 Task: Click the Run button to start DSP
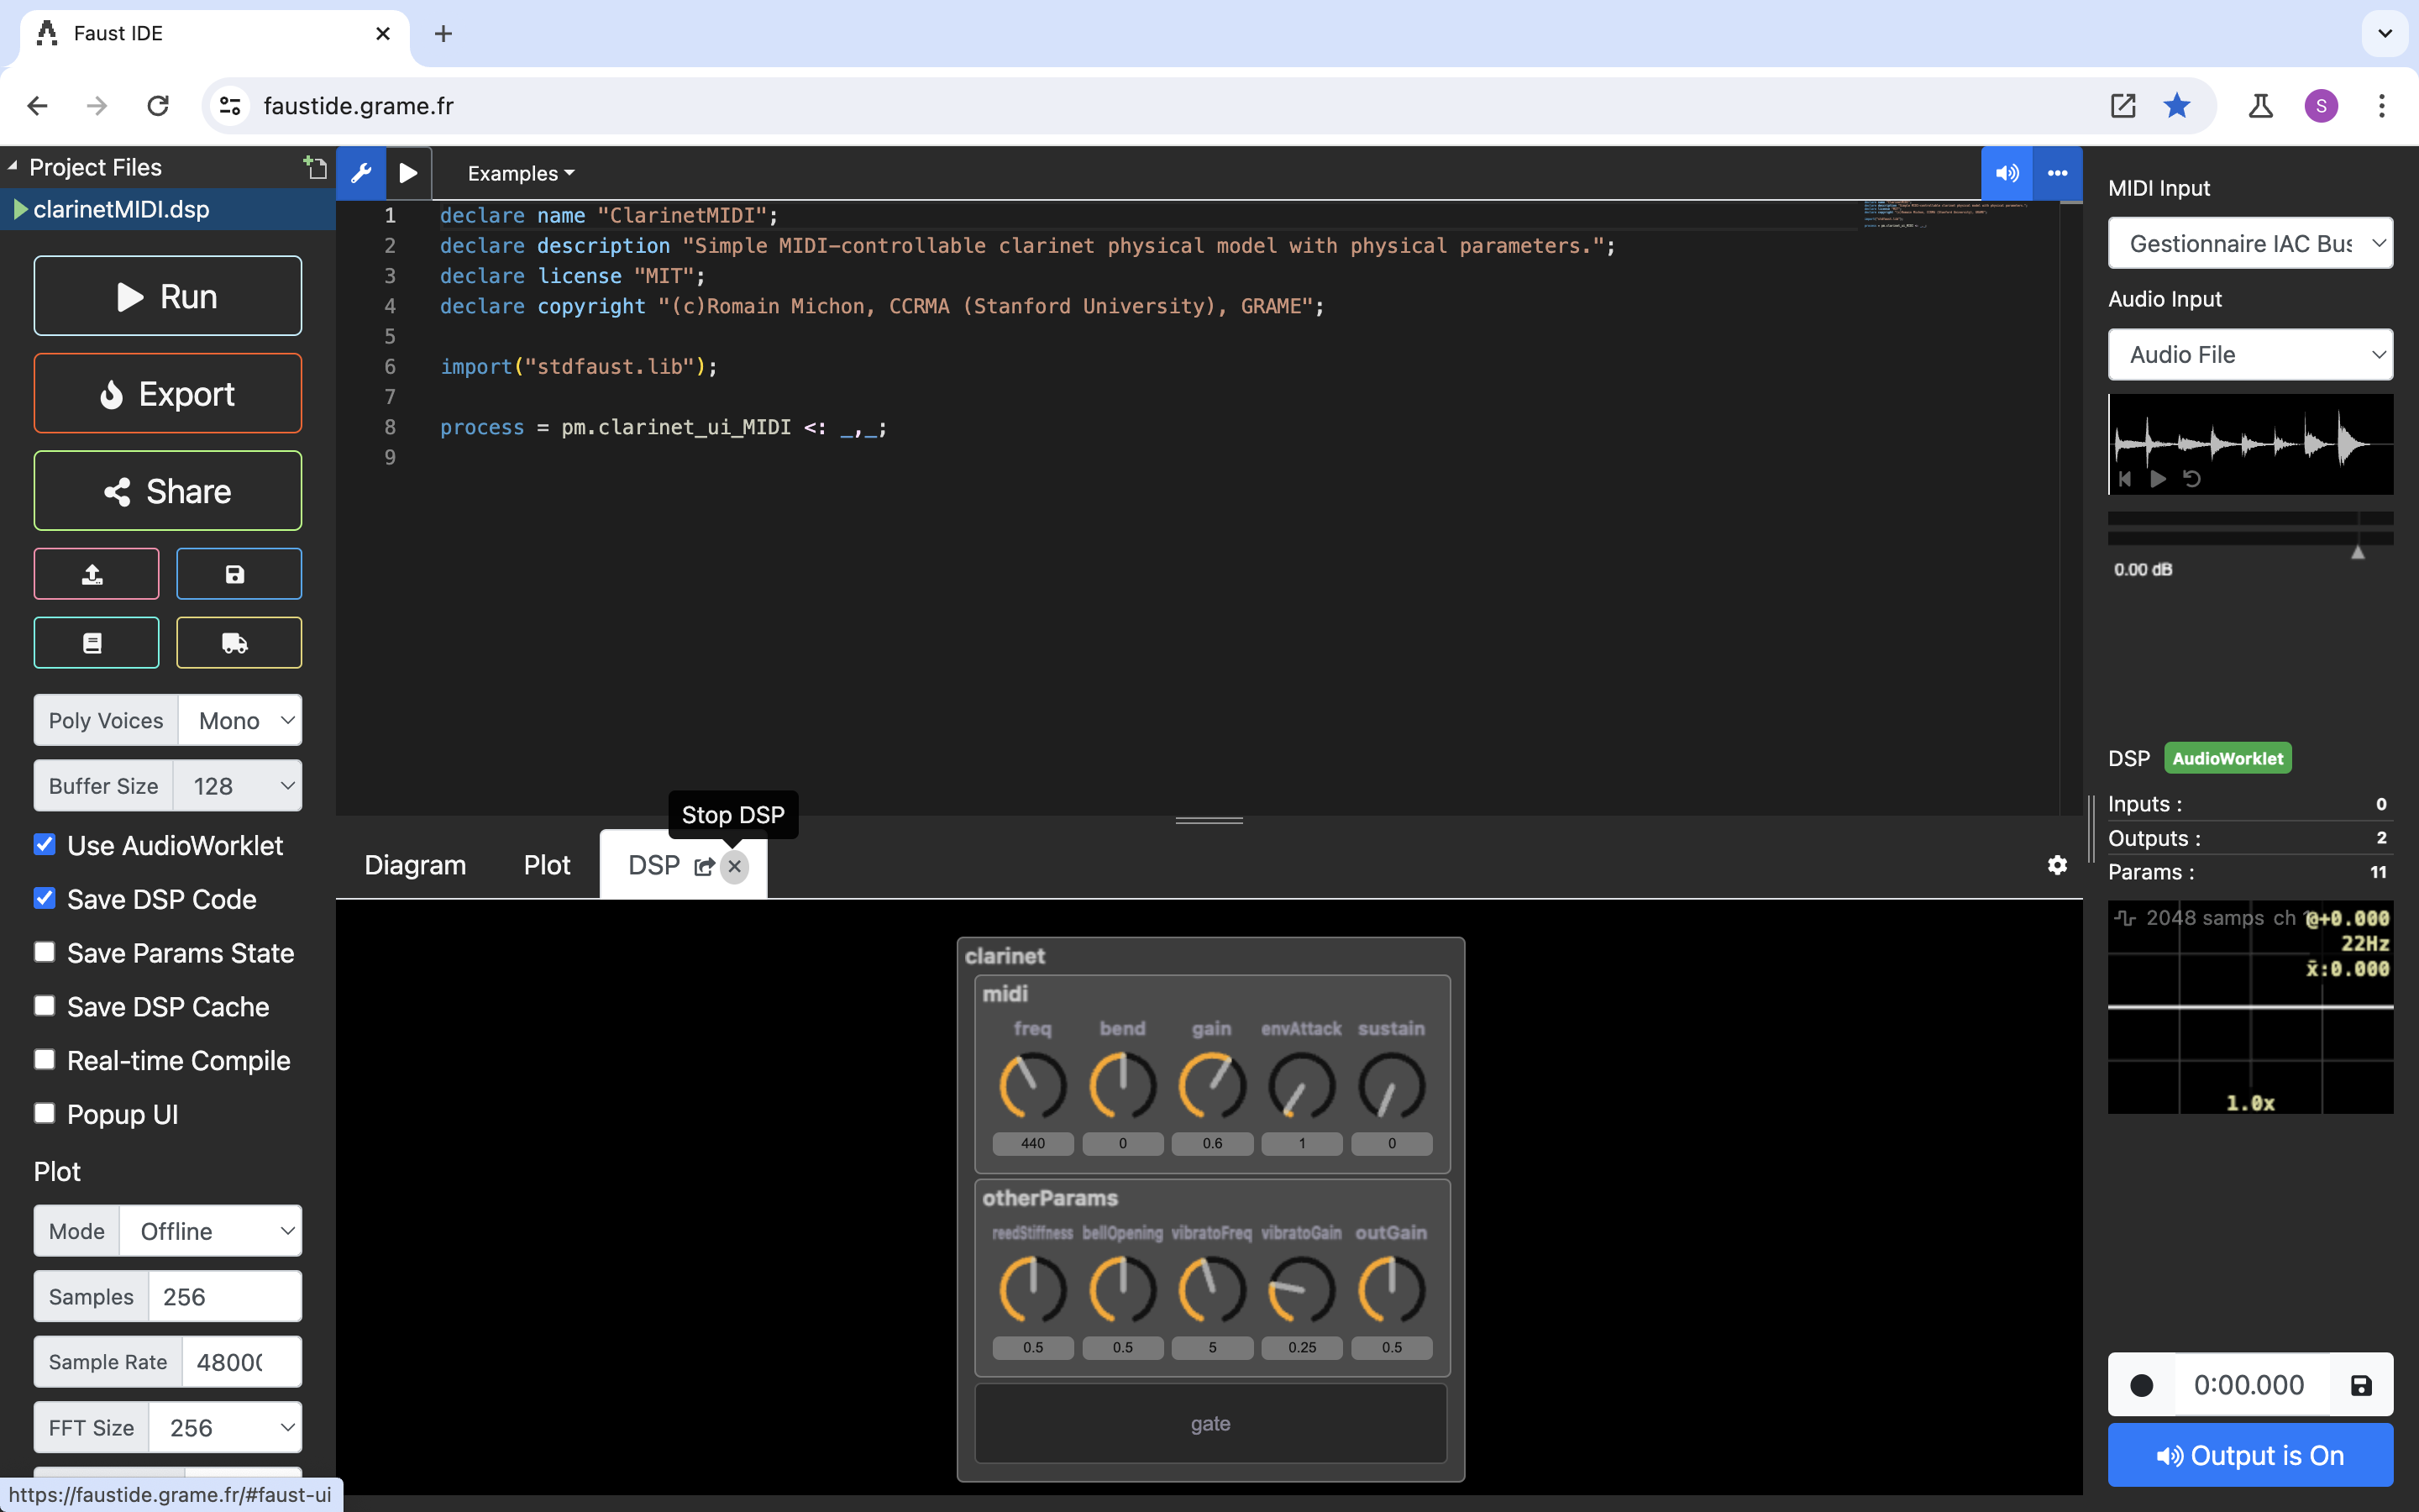pyautogui.click(x=167, y=292)
